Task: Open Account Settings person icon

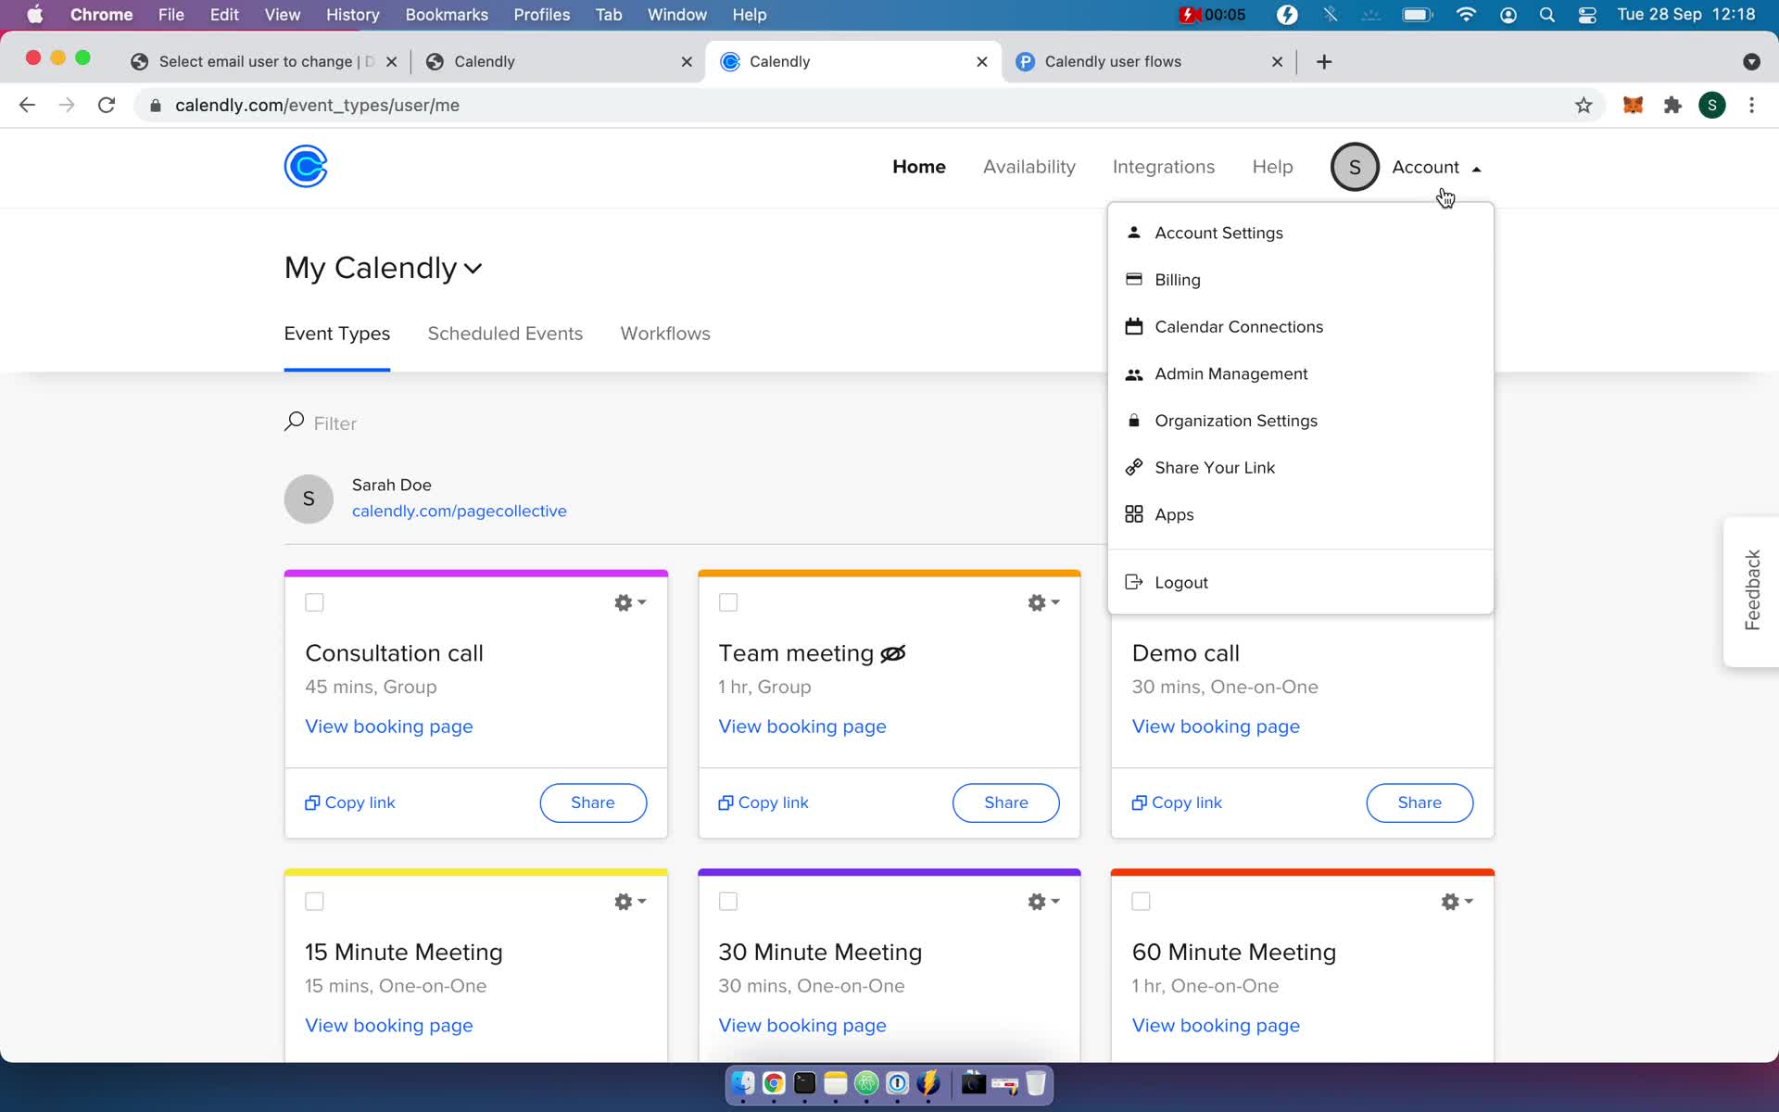Action: pyautogui.click(x=1133, y=233)
